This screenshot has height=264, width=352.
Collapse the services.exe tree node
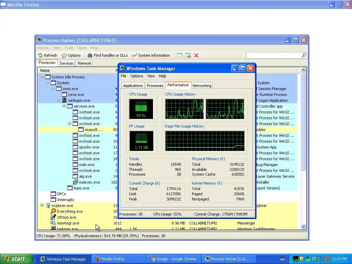[x=64, y=106]
